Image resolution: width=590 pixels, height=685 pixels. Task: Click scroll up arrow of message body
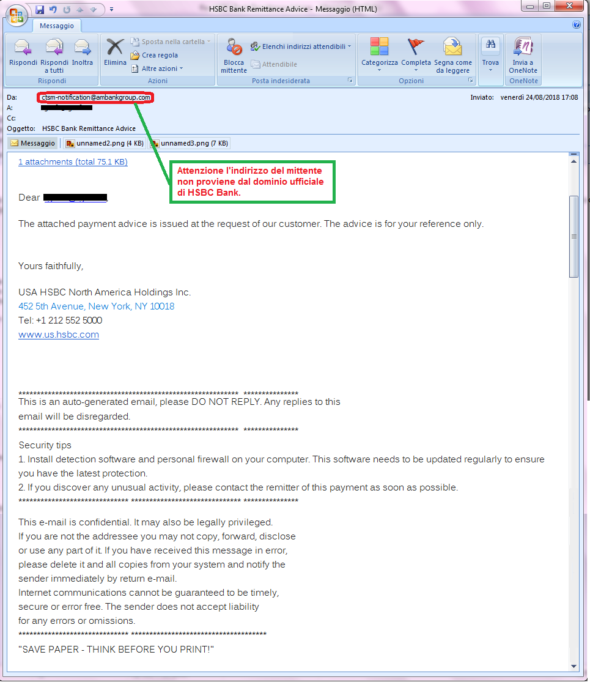pos(574,161)
